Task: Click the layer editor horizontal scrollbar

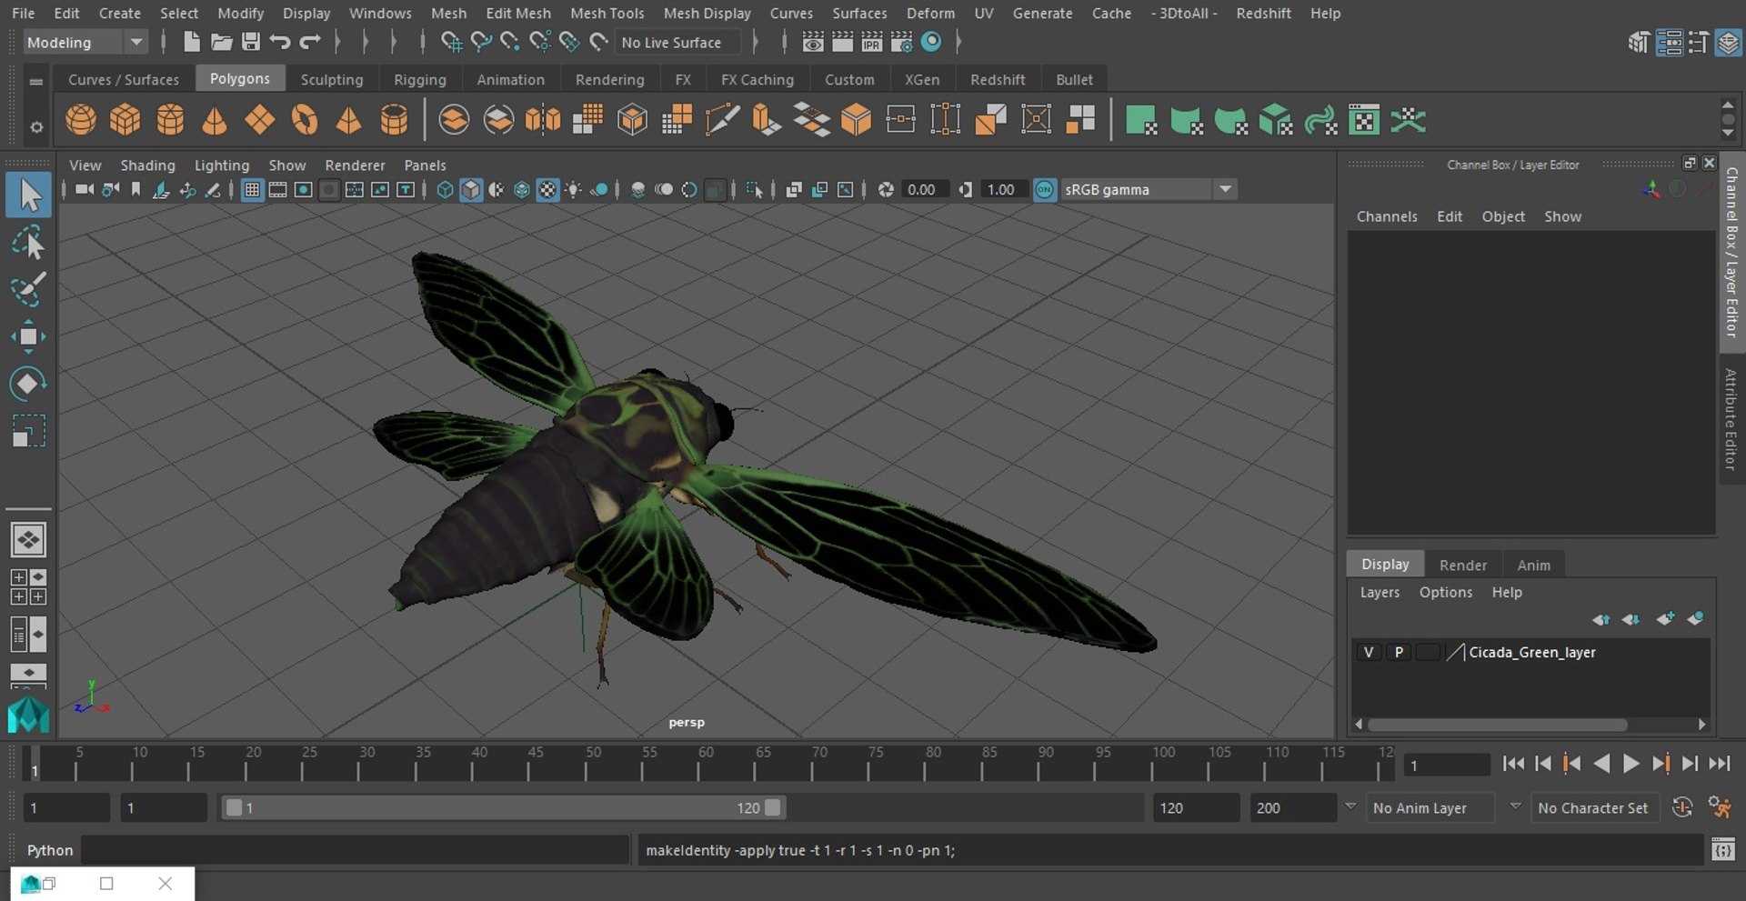Action: click(x=1497, y=725)
